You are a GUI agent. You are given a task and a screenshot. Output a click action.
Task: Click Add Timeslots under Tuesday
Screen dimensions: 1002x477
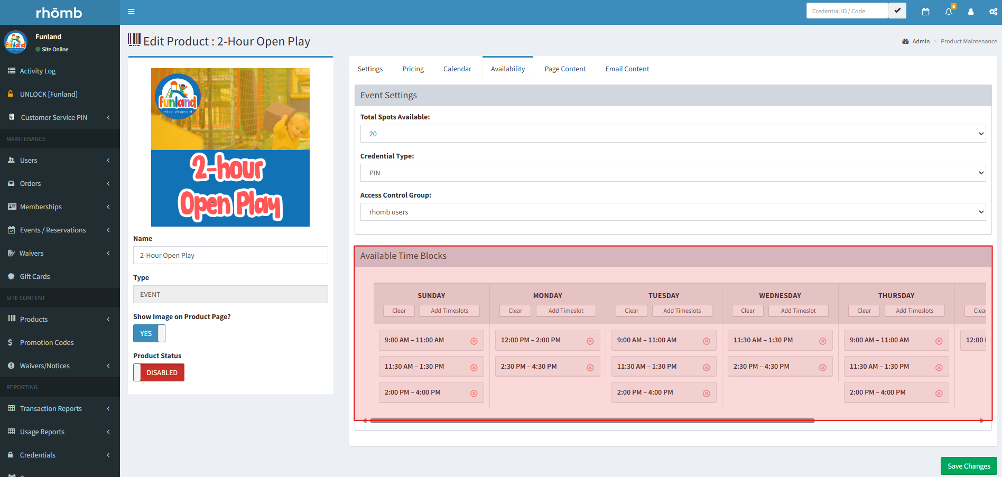point(682,311)
